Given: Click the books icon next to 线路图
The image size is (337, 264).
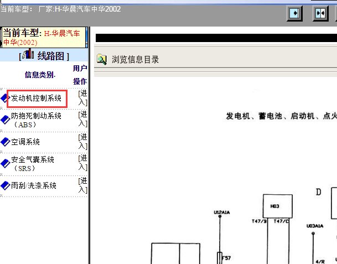Looking at the screenshot, I should coord(28,54).
